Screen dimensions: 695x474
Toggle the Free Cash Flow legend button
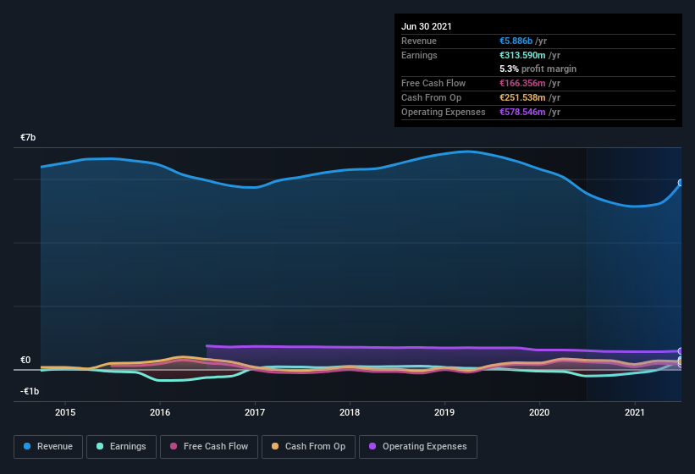click(209, 447)
